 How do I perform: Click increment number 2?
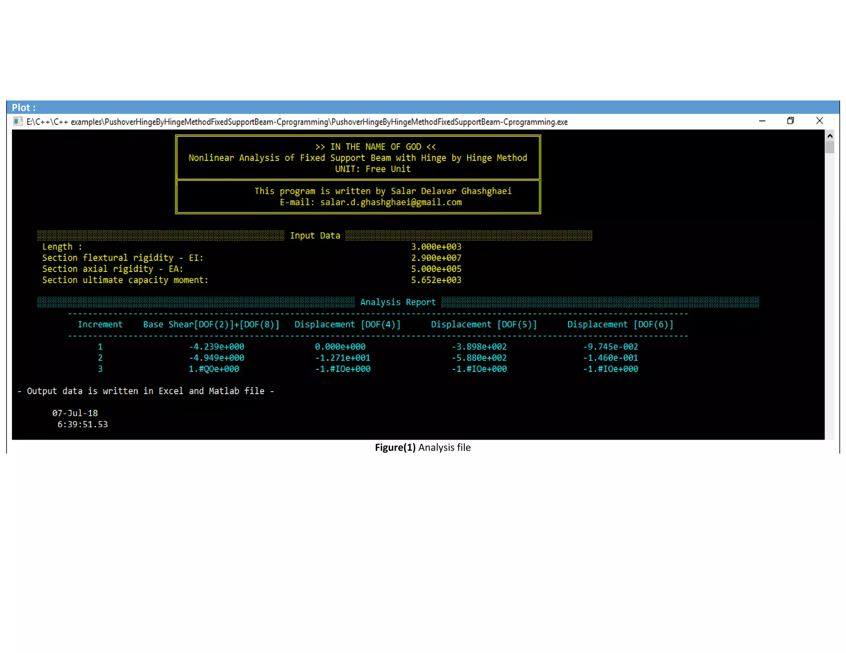(x=100, y=358)
